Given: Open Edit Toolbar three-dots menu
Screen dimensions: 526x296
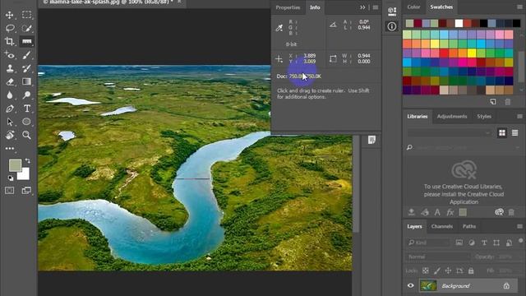Looking at the screenshot, I should 9,148.
